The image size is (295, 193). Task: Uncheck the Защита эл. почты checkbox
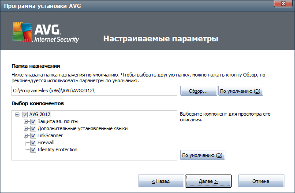click(x=34, y=121)
